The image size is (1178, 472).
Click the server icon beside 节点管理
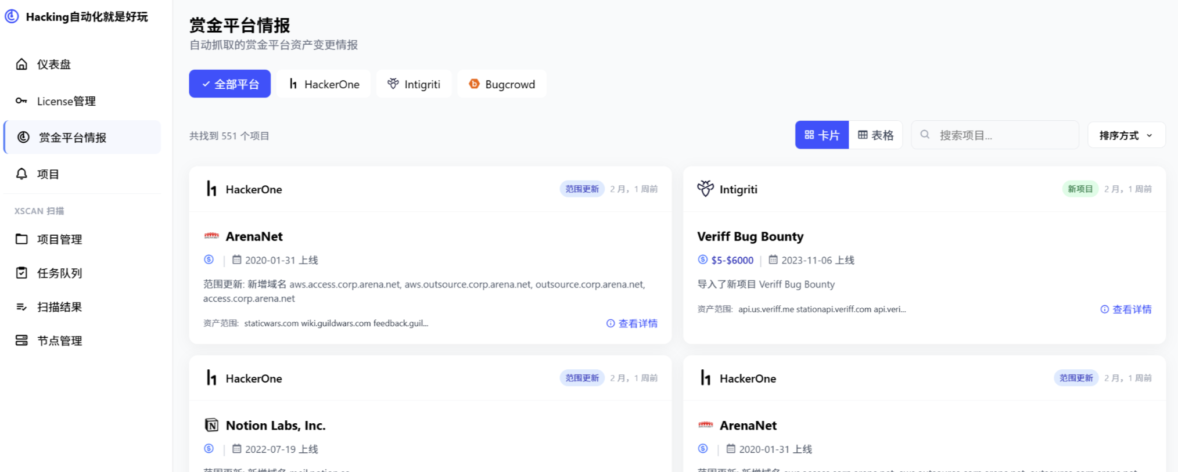(x=21, y=340)
